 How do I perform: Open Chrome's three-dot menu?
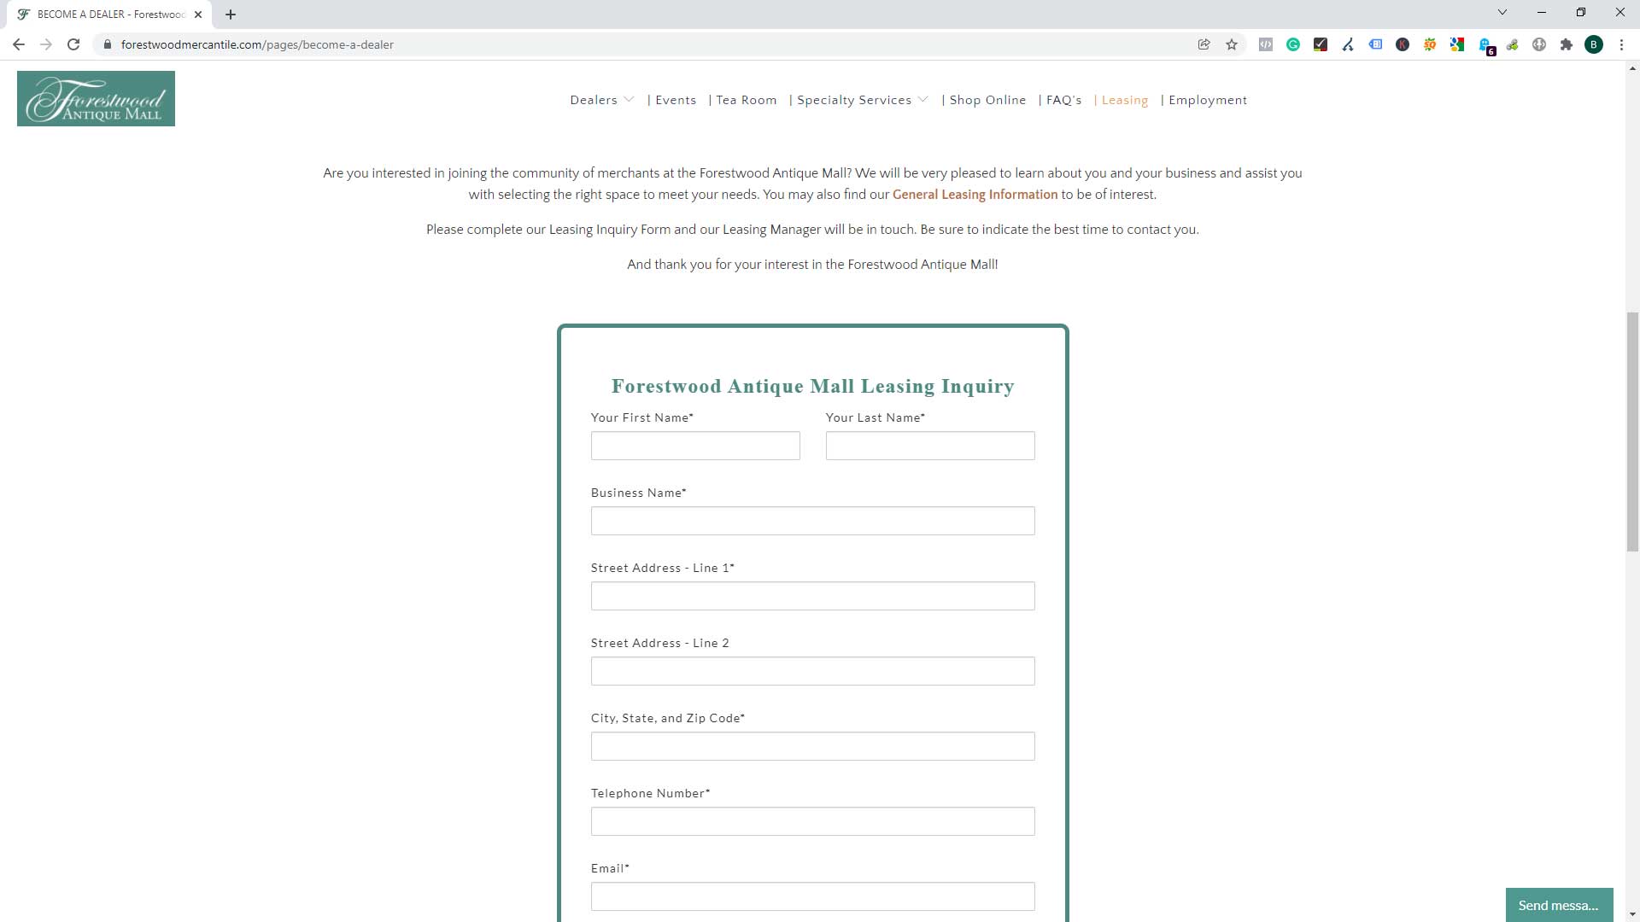[1621, 44]
